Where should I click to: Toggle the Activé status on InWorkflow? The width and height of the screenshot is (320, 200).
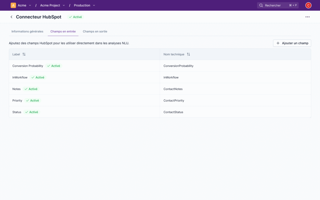pos(38,77)
